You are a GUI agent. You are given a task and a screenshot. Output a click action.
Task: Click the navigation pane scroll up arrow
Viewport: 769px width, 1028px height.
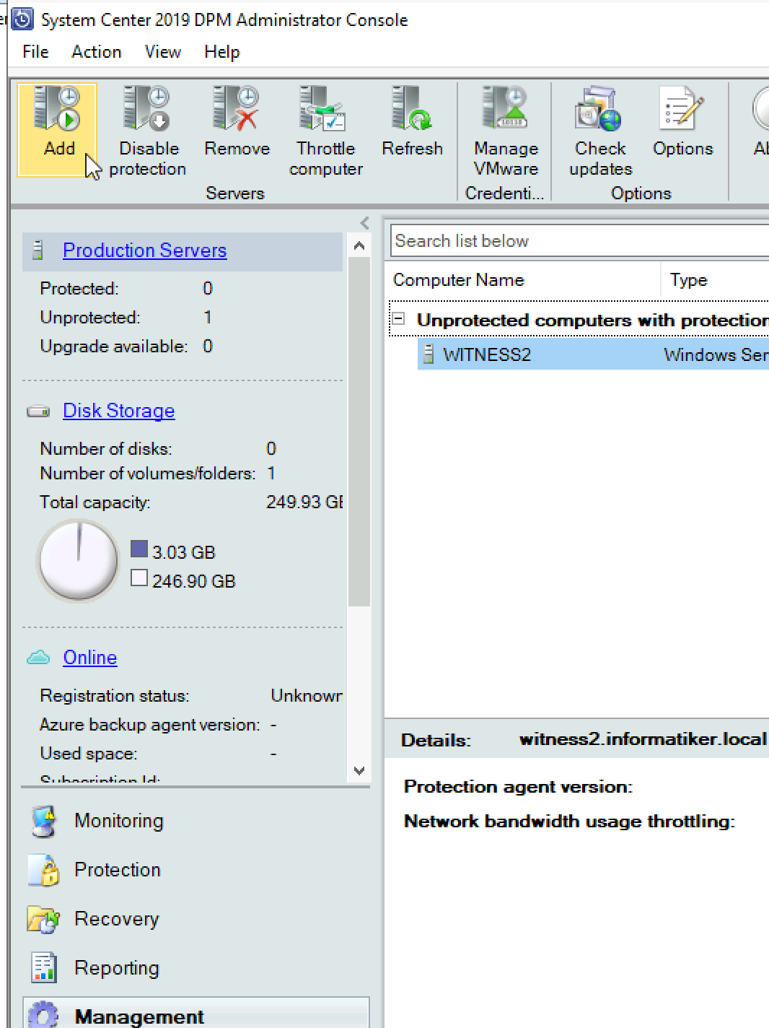[x=359, y=246]
